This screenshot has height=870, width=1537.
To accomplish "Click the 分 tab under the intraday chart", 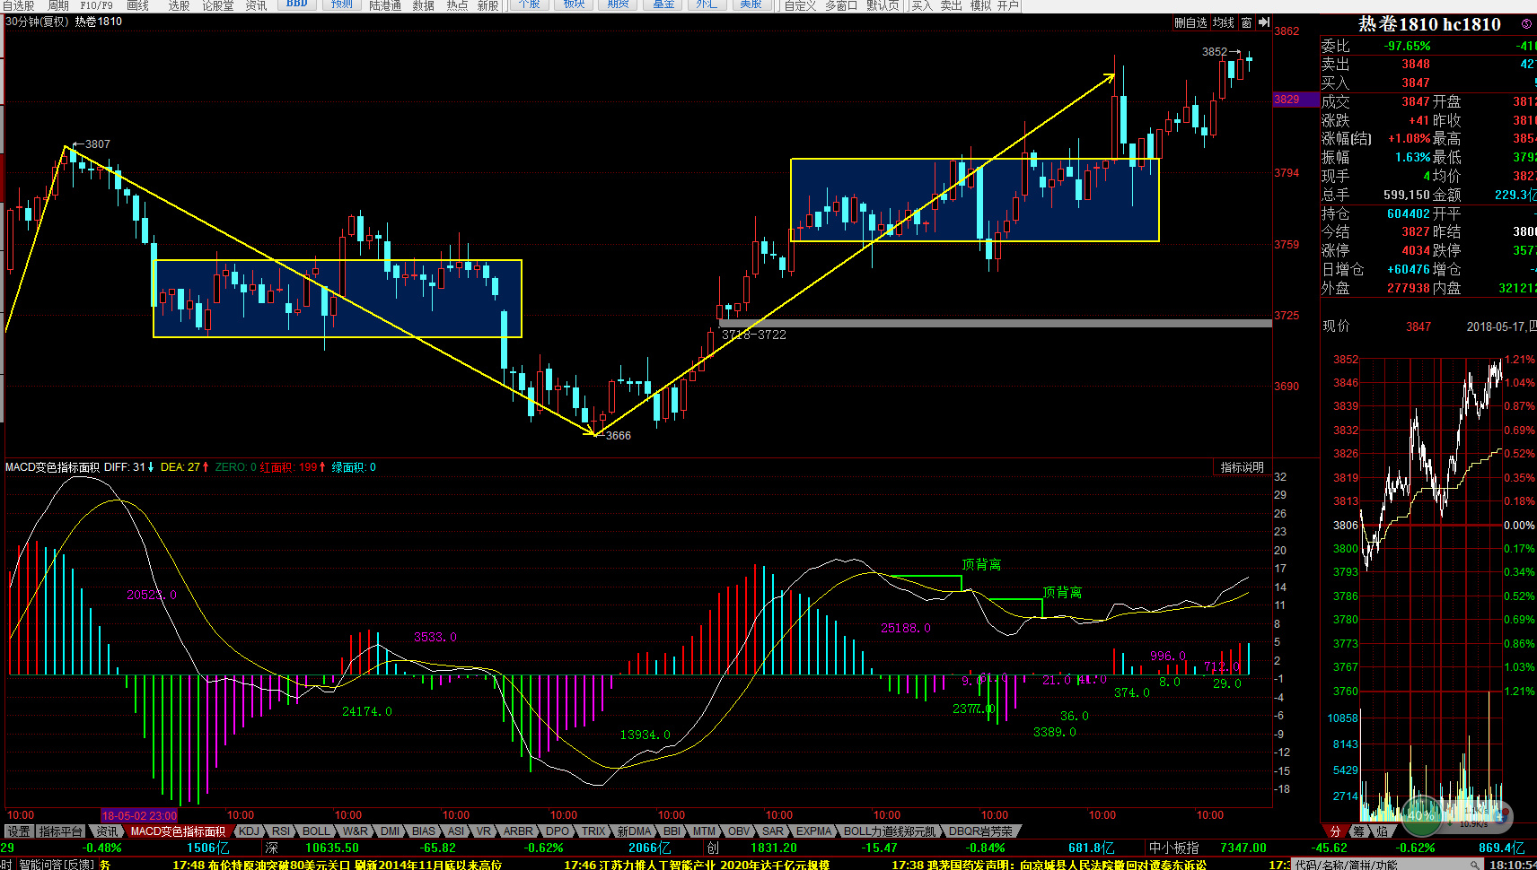I will coord(1335,831).
